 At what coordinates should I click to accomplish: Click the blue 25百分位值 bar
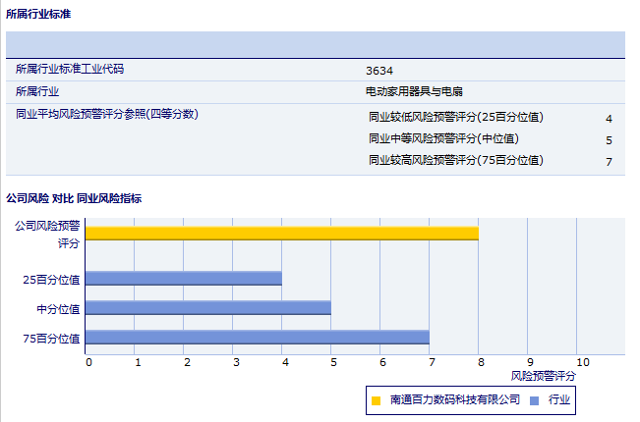point(183,279)
